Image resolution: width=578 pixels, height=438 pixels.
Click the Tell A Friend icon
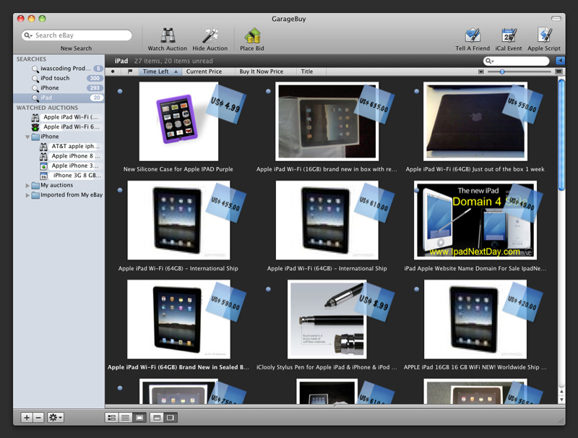point(473,35)
